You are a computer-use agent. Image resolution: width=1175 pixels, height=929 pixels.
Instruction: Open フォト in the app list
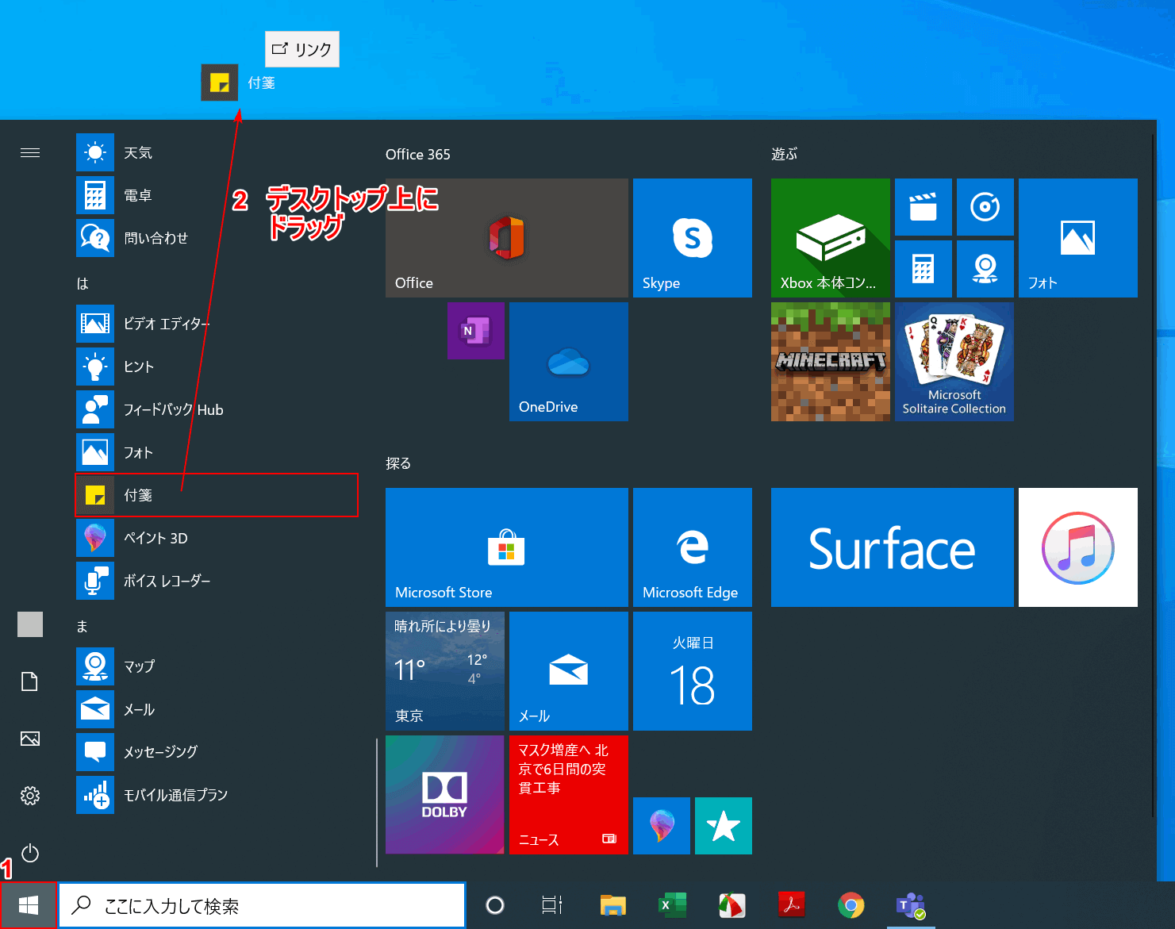point(217,452)
